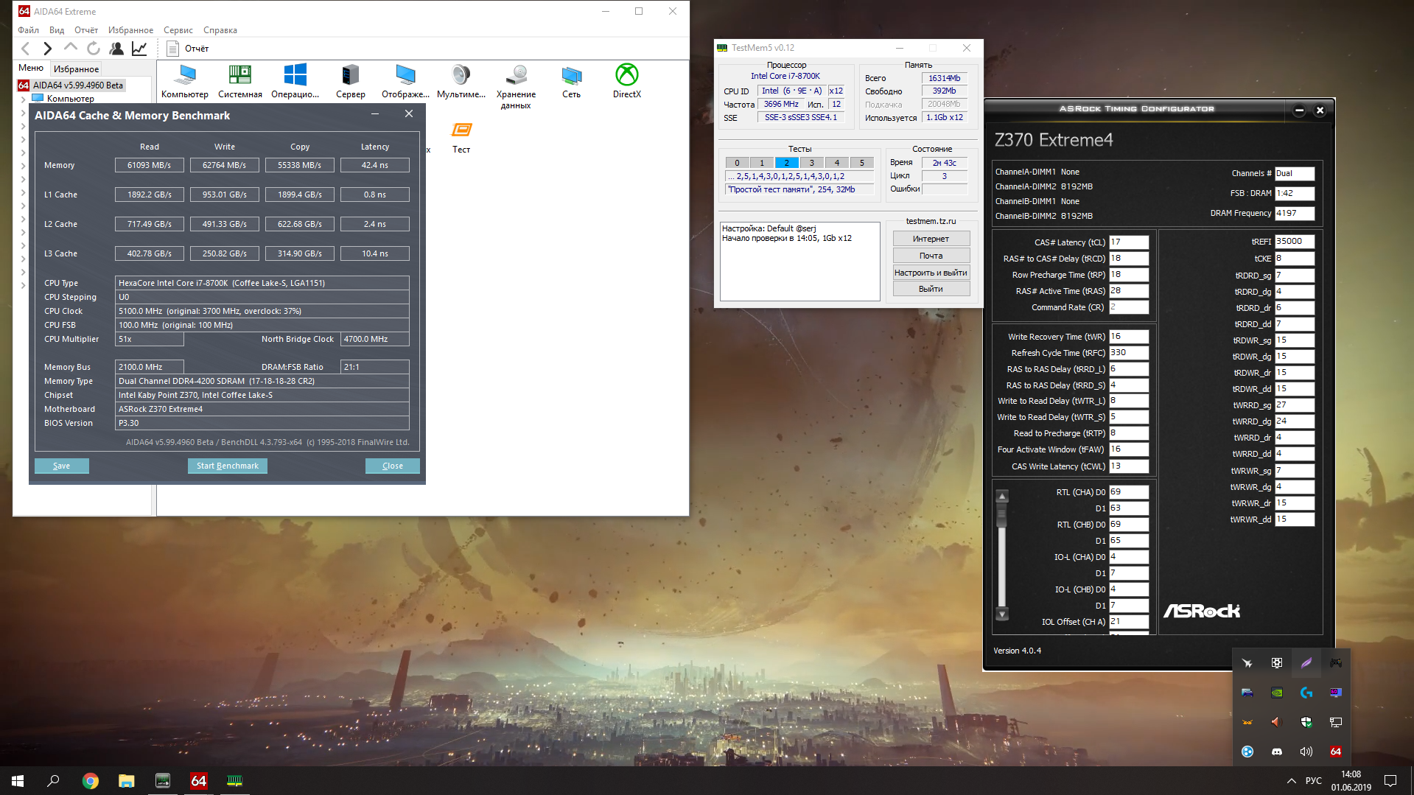Click the tREFI value field
1414x795 pixels.
[1295, 242]
